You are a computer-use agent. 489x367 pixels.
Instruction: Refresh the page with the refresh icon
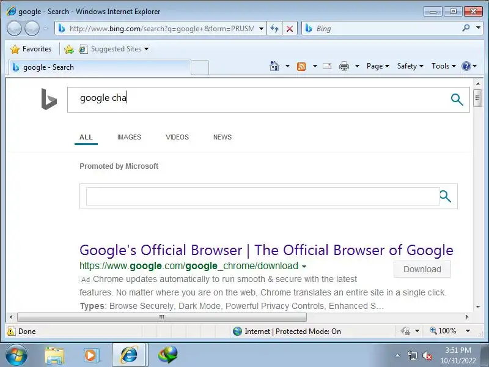[274, 29]
